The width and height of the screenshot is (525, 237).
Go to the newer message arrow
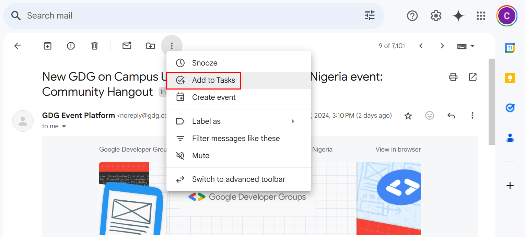coord(421,46)
